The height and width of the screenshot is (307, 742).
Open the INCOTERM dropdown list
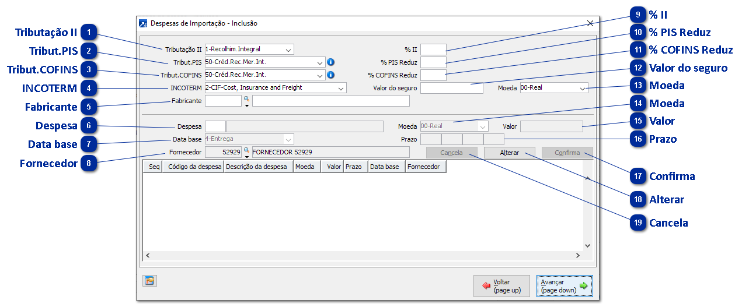341,88
